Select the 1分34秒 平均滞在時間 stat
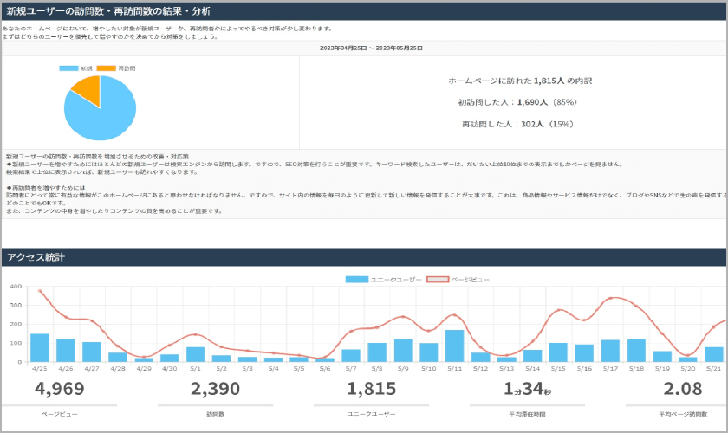 pyautogui.click(x=527, y=389)
